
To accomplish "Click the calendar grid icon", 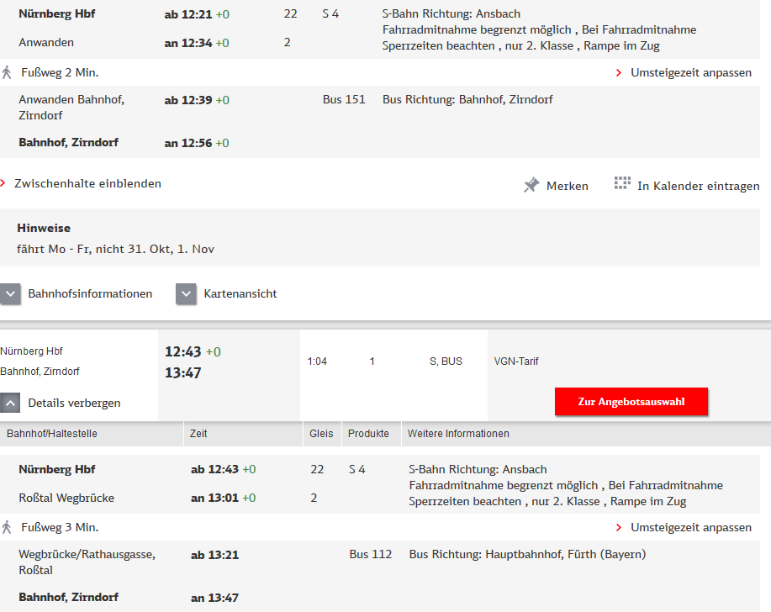I will tap(622, 184).
